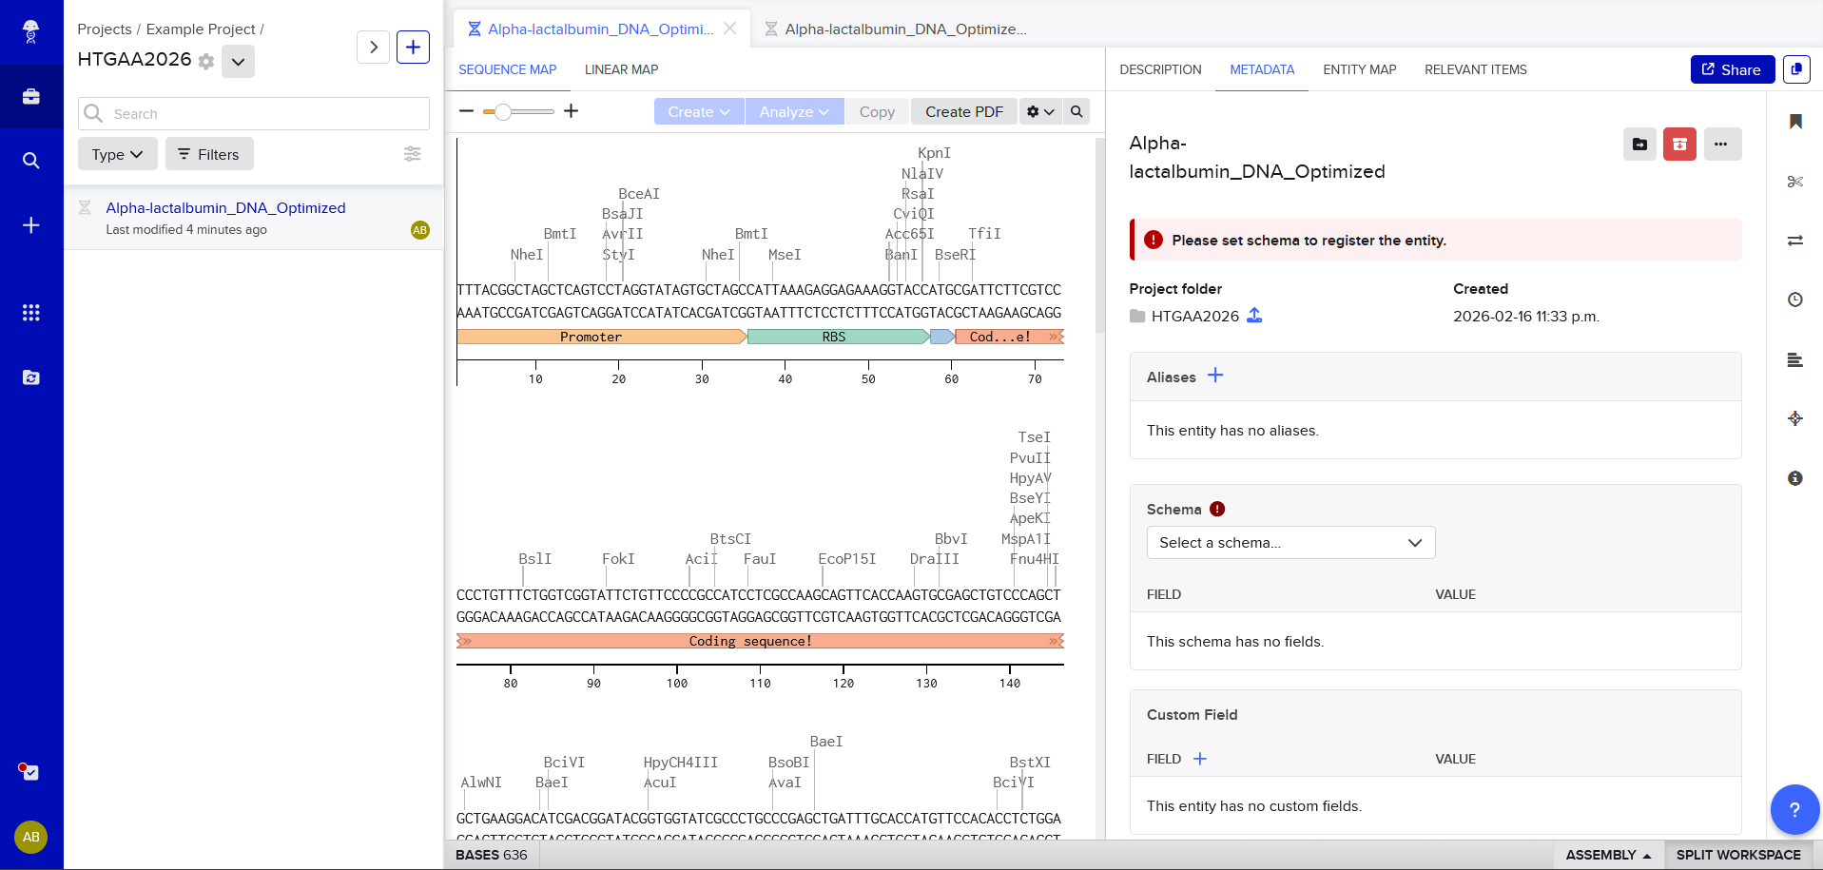This screenshot has width=1823, height=870.
Task: Click the red archive icon
Action: click(1679, 144)
